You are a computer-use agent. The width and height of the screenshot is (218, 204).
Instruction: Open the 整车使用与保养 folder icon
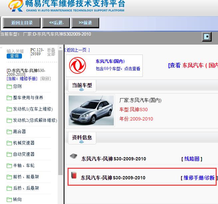9,98
